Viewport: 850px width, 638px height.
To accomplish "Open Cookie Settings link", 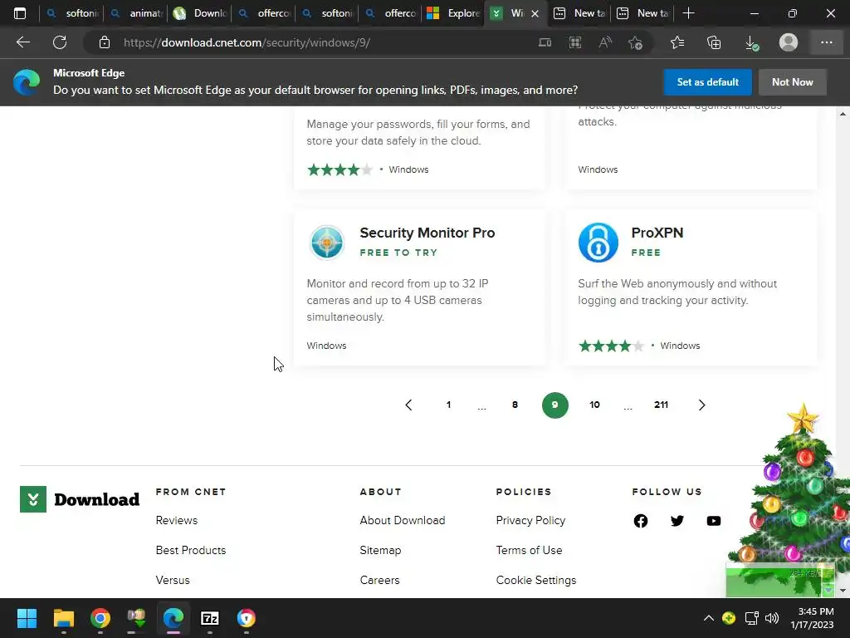I will 536,580.
